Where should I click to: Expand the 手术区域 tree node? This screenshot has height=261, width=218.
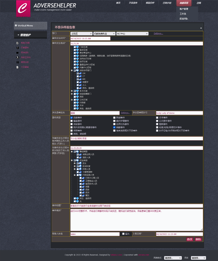[72, 91]
